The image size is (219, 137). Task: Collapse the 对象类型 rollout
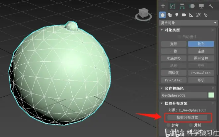click(162, 30)
